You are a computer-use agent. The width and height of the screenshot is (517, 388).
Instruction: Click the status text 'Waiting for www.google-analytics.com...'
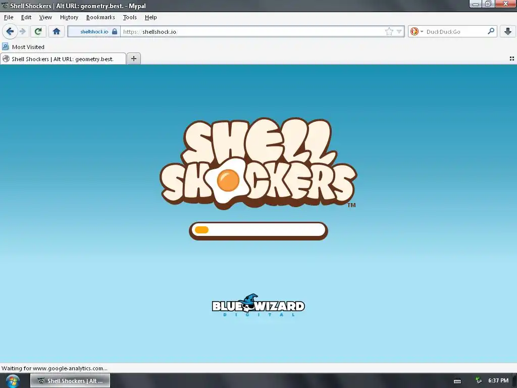(x=55, y=368)
